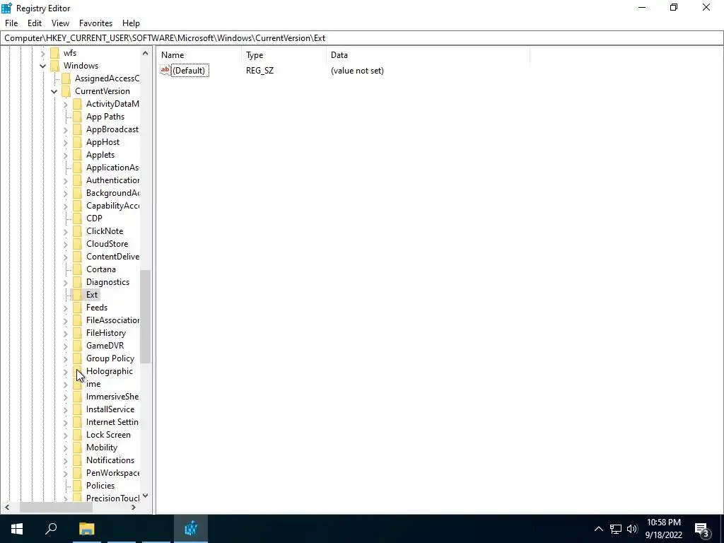Click the AppBroadcast folder icon

pos(78,129)
